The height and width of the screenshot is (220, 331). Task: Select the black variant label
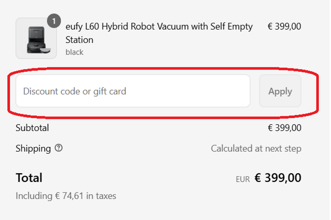click(74, 52)
